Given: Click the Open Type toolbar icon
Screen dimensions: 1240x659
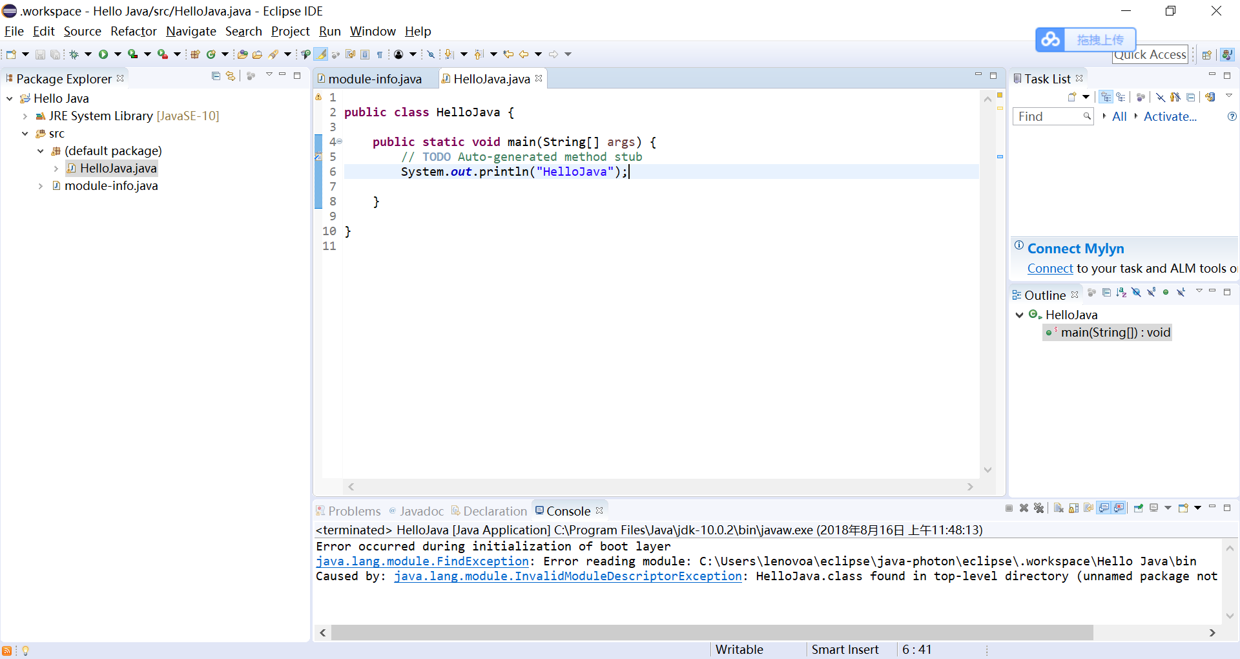Looking at the screenshot, I should (x=242, y=54).
